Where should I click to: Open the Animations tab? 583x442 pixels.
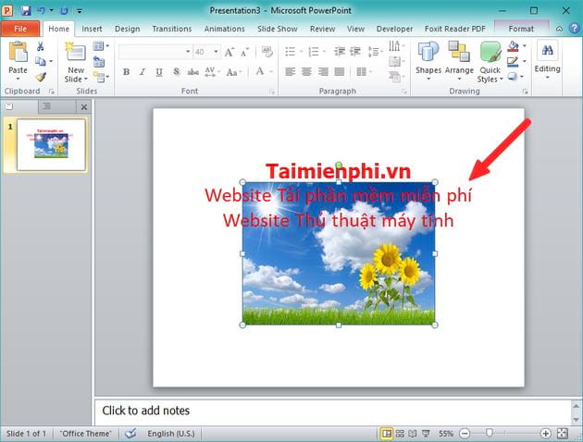pyautogui.click(x=225, y=29)
